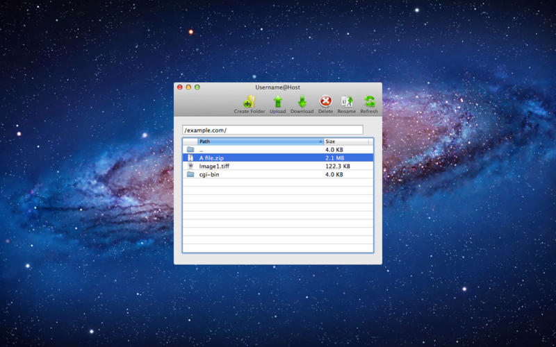Viewport: 556px width, 347px height.
Task: Click the Create Folder toolbar icon
Action: 249,102
